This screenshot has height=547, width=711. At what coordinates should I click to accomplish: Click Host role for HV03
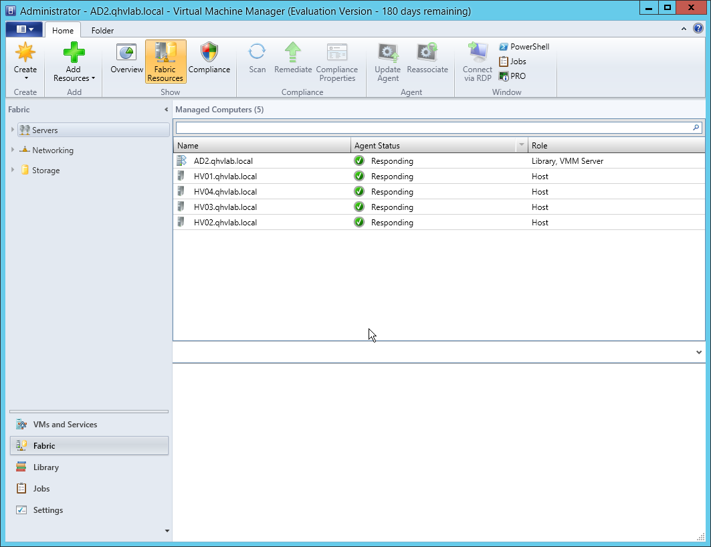click(x=540, y=207)
